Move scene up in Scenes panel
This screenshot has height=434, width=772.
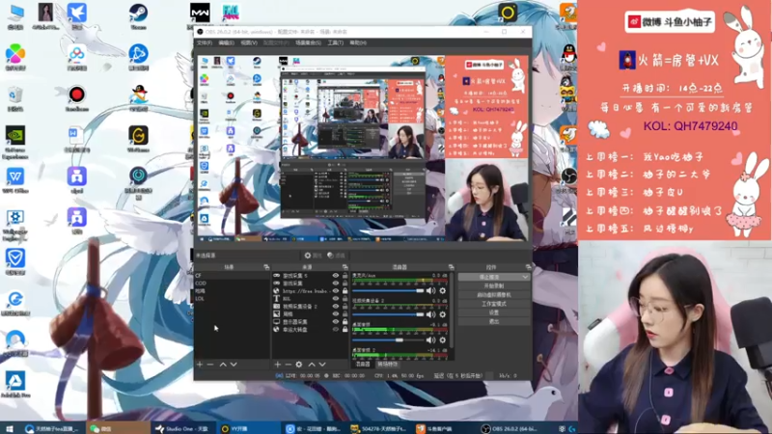coord(223,365)
